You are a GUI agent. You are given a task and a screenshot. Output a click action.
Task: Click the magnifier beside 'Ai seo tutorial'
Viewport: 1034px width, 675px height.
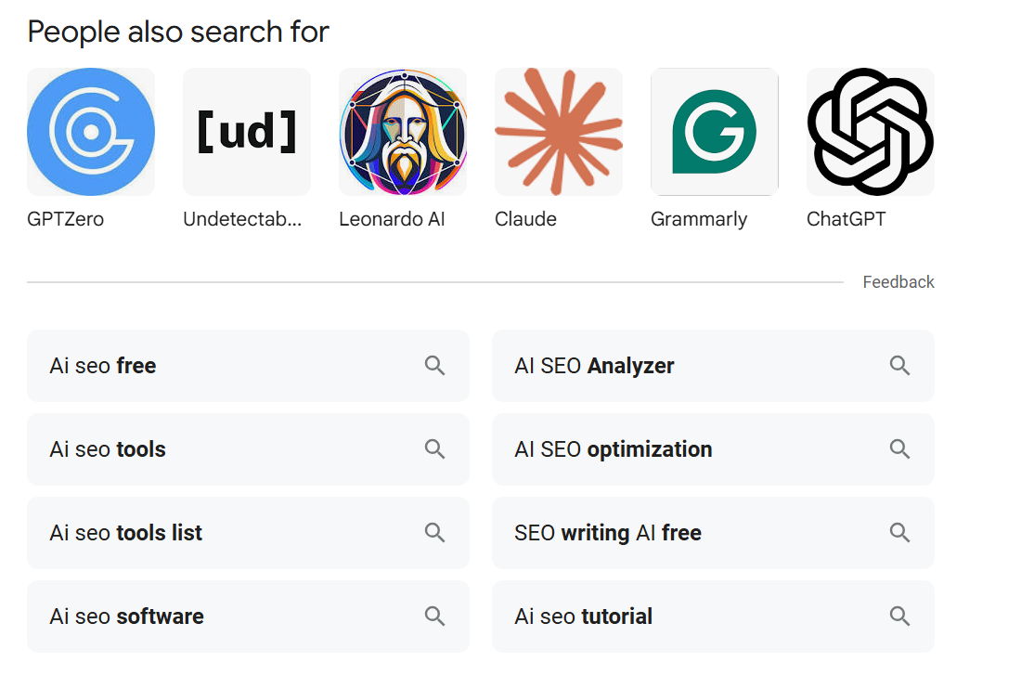899,616
